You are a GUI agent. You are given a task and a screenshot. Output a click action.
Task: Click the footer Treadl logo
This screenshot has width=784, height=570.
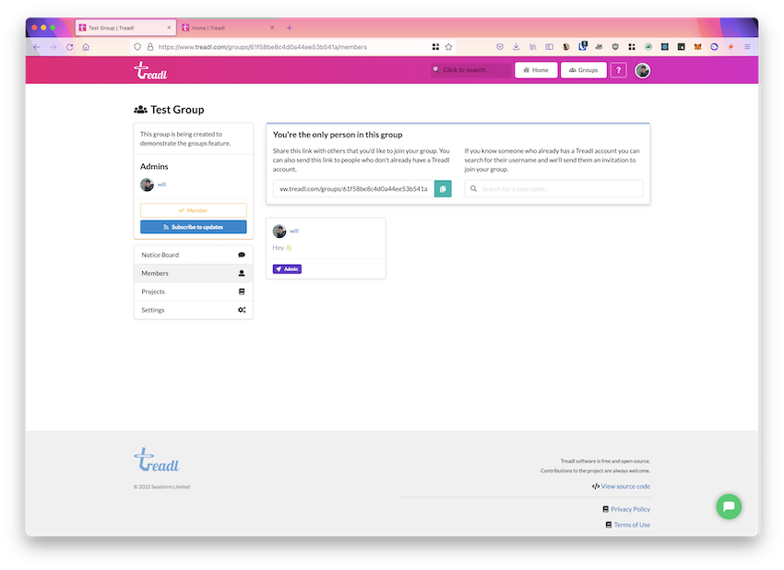157,460
